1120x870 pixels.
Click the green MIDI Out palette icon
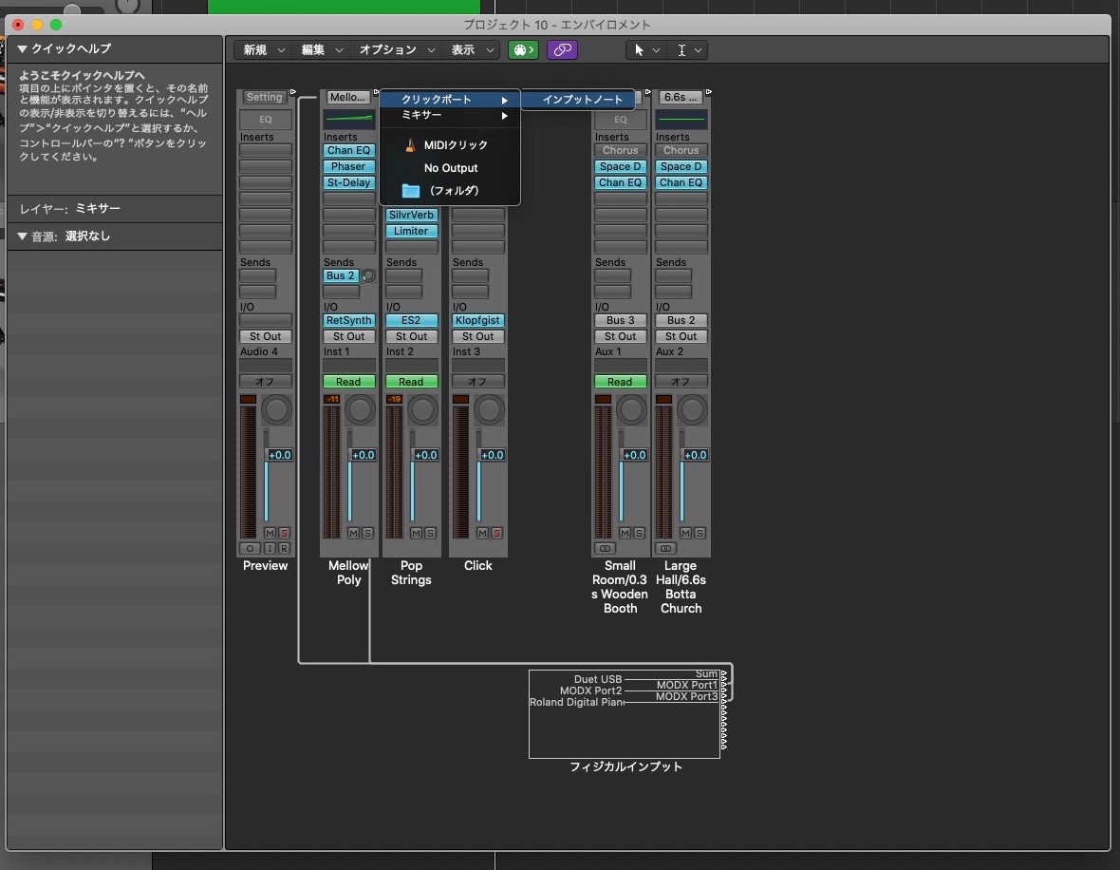(523, 50)
